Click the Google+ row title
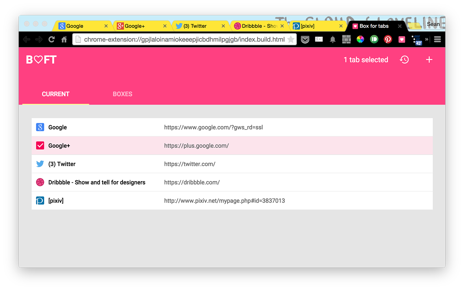 (x=59, y=146)
